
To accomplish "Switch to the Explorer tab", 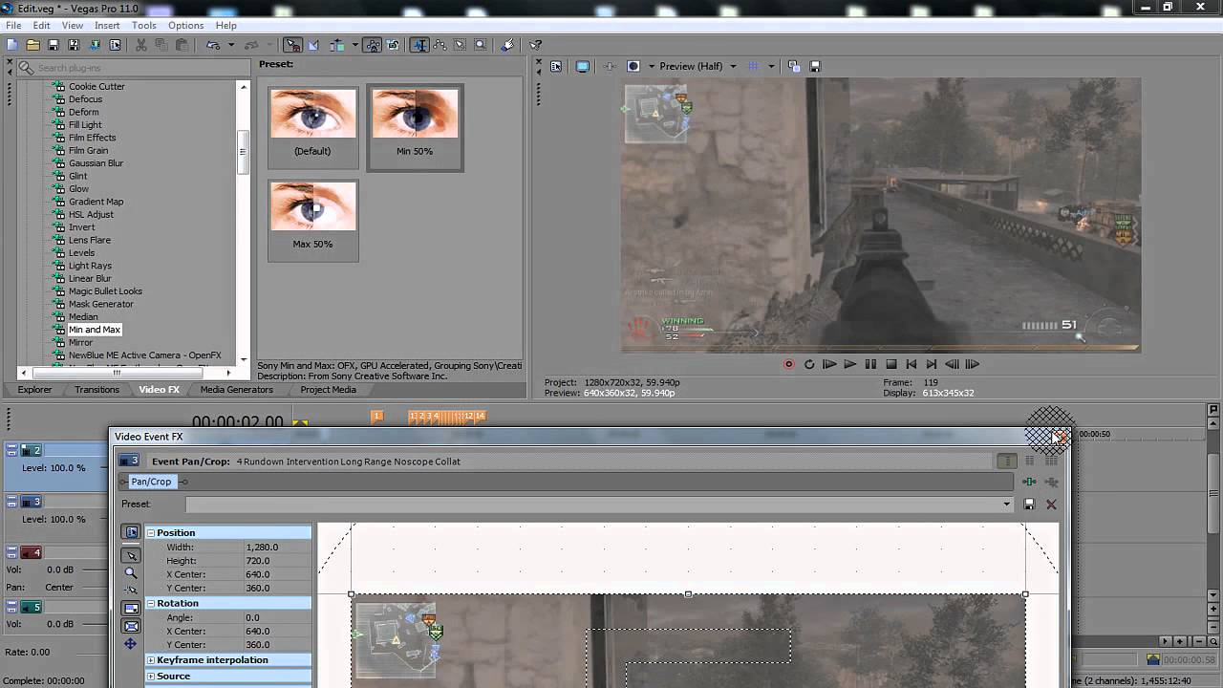I will tap(34, 390).
